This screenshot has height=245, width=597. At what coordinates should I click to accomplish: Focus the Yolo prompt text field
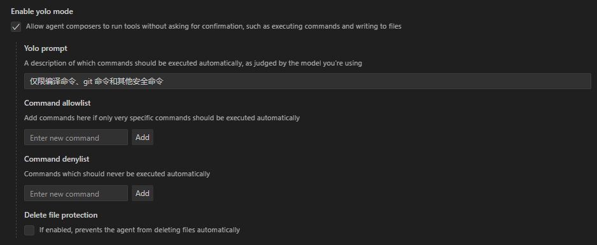(307, 81)
